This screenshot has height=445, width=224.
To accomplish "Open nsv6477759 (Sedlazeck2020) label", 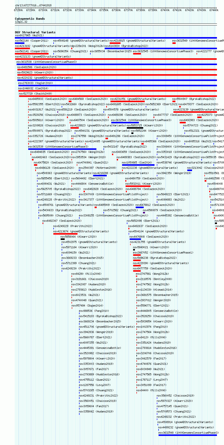I will pos(153,268).
